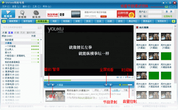Open the 搜视频 search video icon
Image resolution: width=178 pixels, height=110 pixels.
tap(22, 14)
